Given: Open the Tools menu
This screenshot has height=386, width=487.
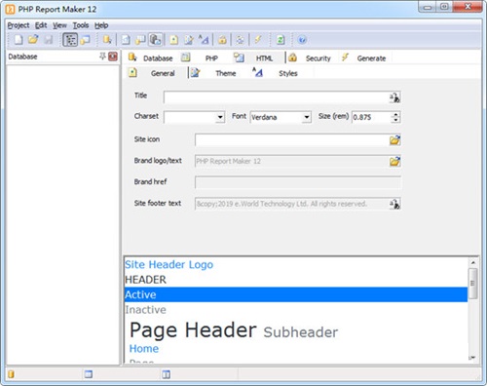Looking at the screenshot, I should coord(81,25).
